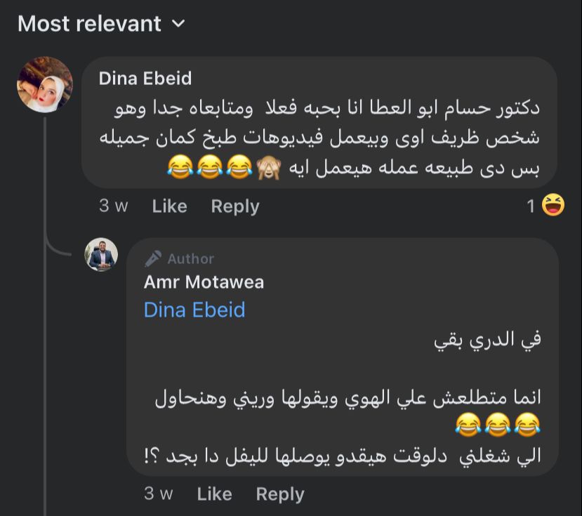The image size is (582, 516).
Task: Click the Author microphone badge icon
Action: 153,259
